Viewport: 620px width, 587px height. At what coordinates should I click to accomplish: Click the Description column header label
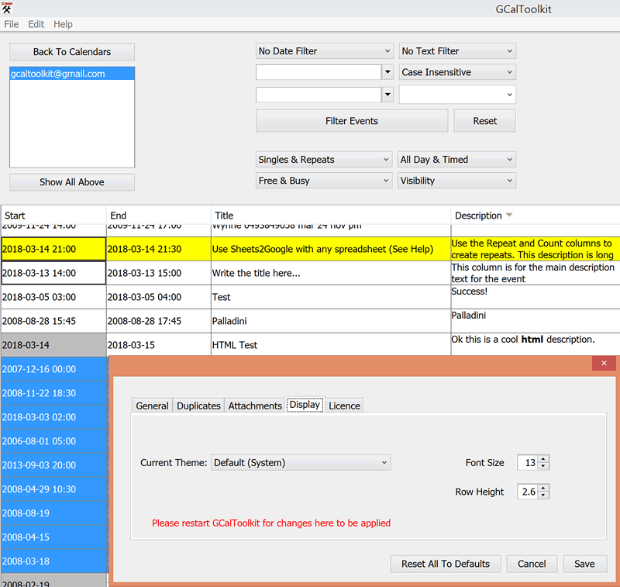pos(478,216)
